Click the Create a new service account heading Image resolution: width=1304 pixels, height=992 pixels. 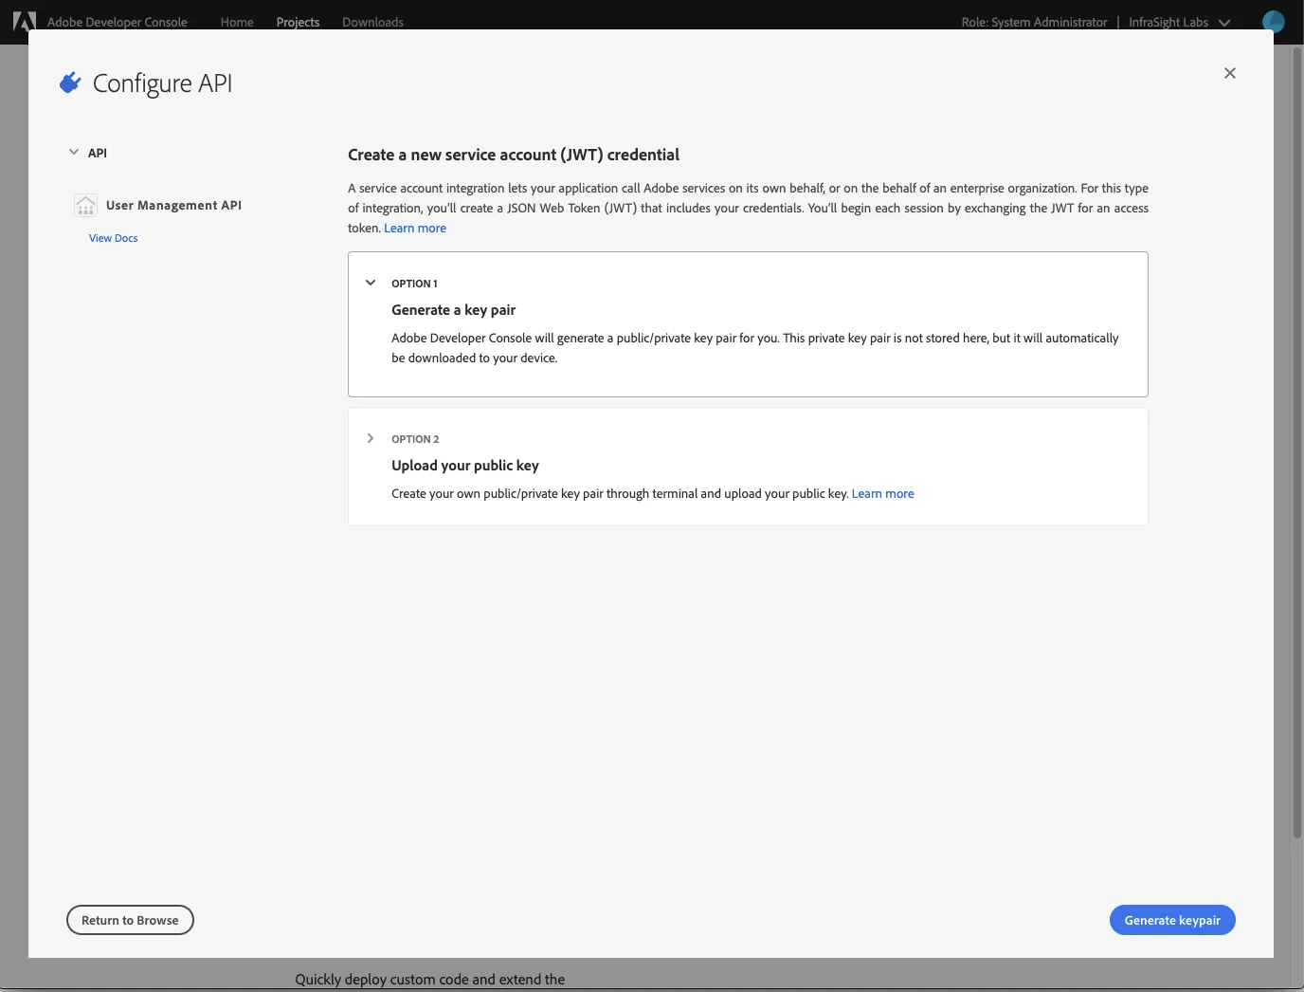point(514,155)
